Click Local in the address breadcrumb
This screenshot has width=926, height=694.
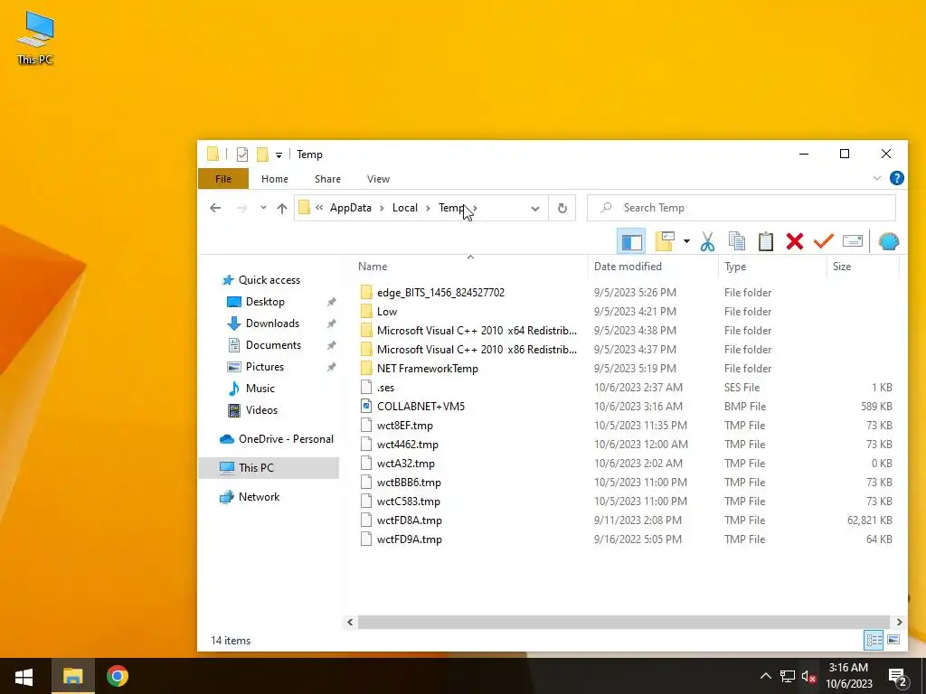point(405,208)
